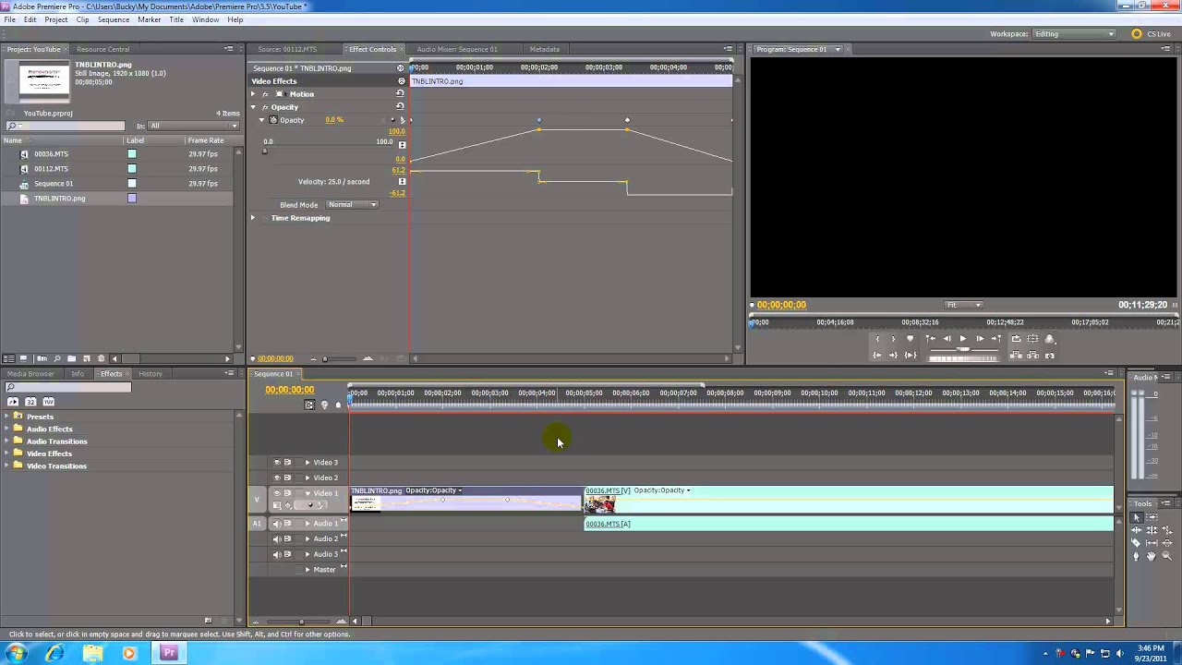Collapse the Video 1 track

308,493
